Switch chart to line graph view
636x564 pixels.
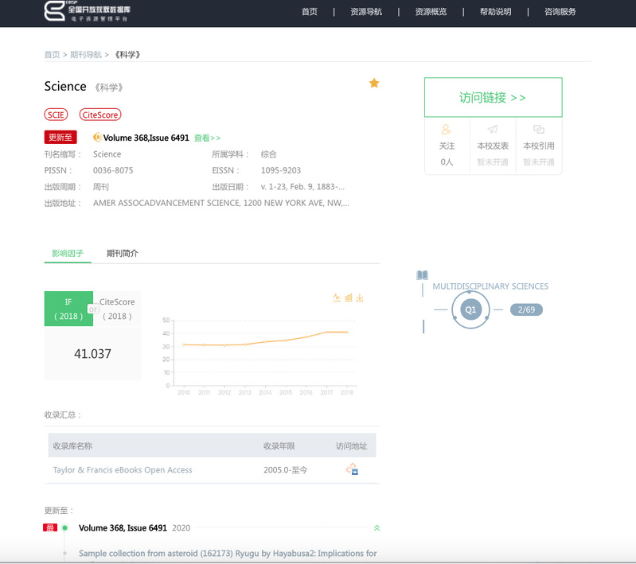point(337,298)
